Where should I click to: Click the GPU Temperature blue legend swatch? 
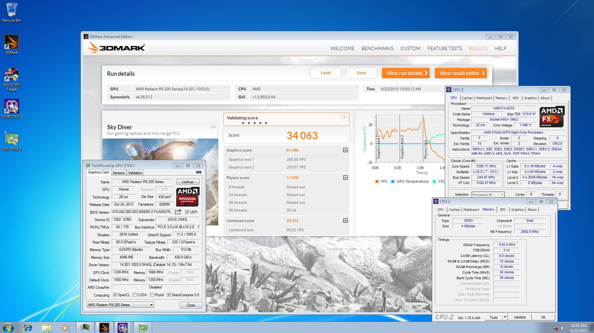(393, 181)
